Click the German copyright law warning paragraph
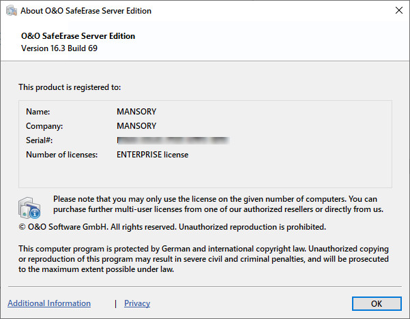Screen dimensions: 410x319 [x=203, y=259]
